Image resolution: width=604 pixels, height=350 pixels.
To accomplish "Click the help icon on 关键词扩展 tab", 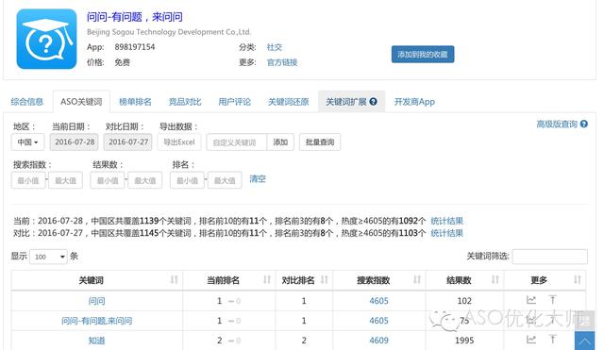I will point(374,101).
